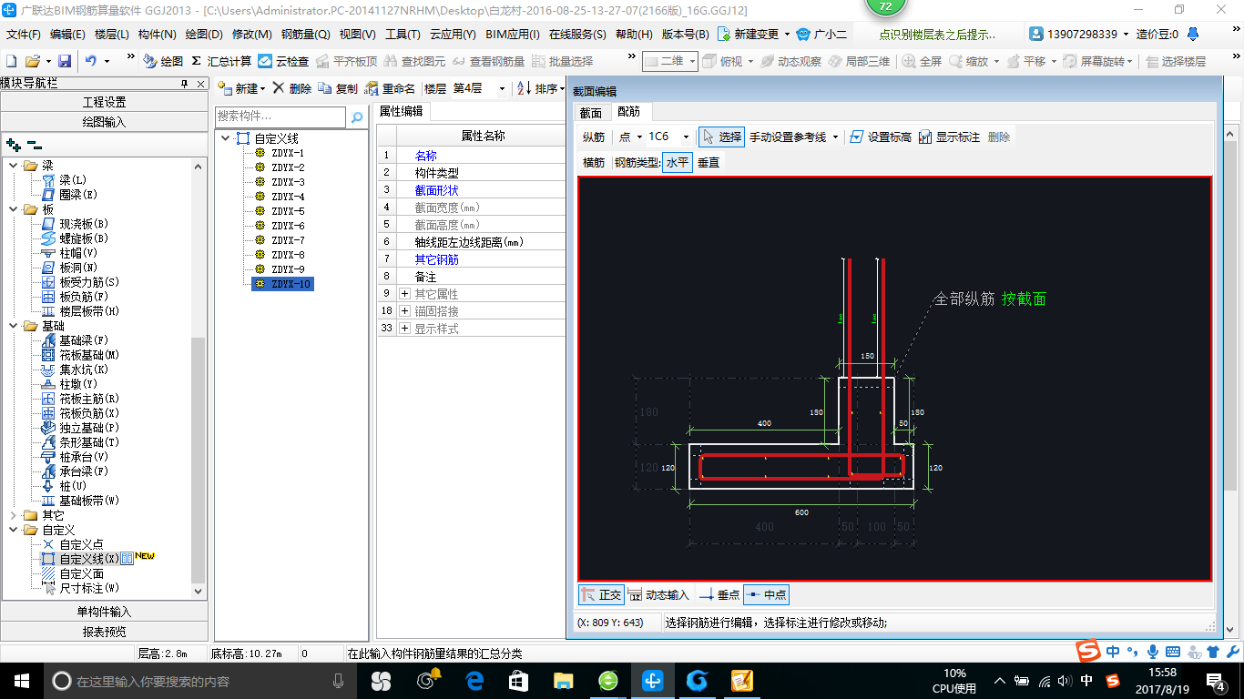Save the project with the floppy disk icon
The width and height of the screenshot is (1244, 699).
(x=65, y=61)
